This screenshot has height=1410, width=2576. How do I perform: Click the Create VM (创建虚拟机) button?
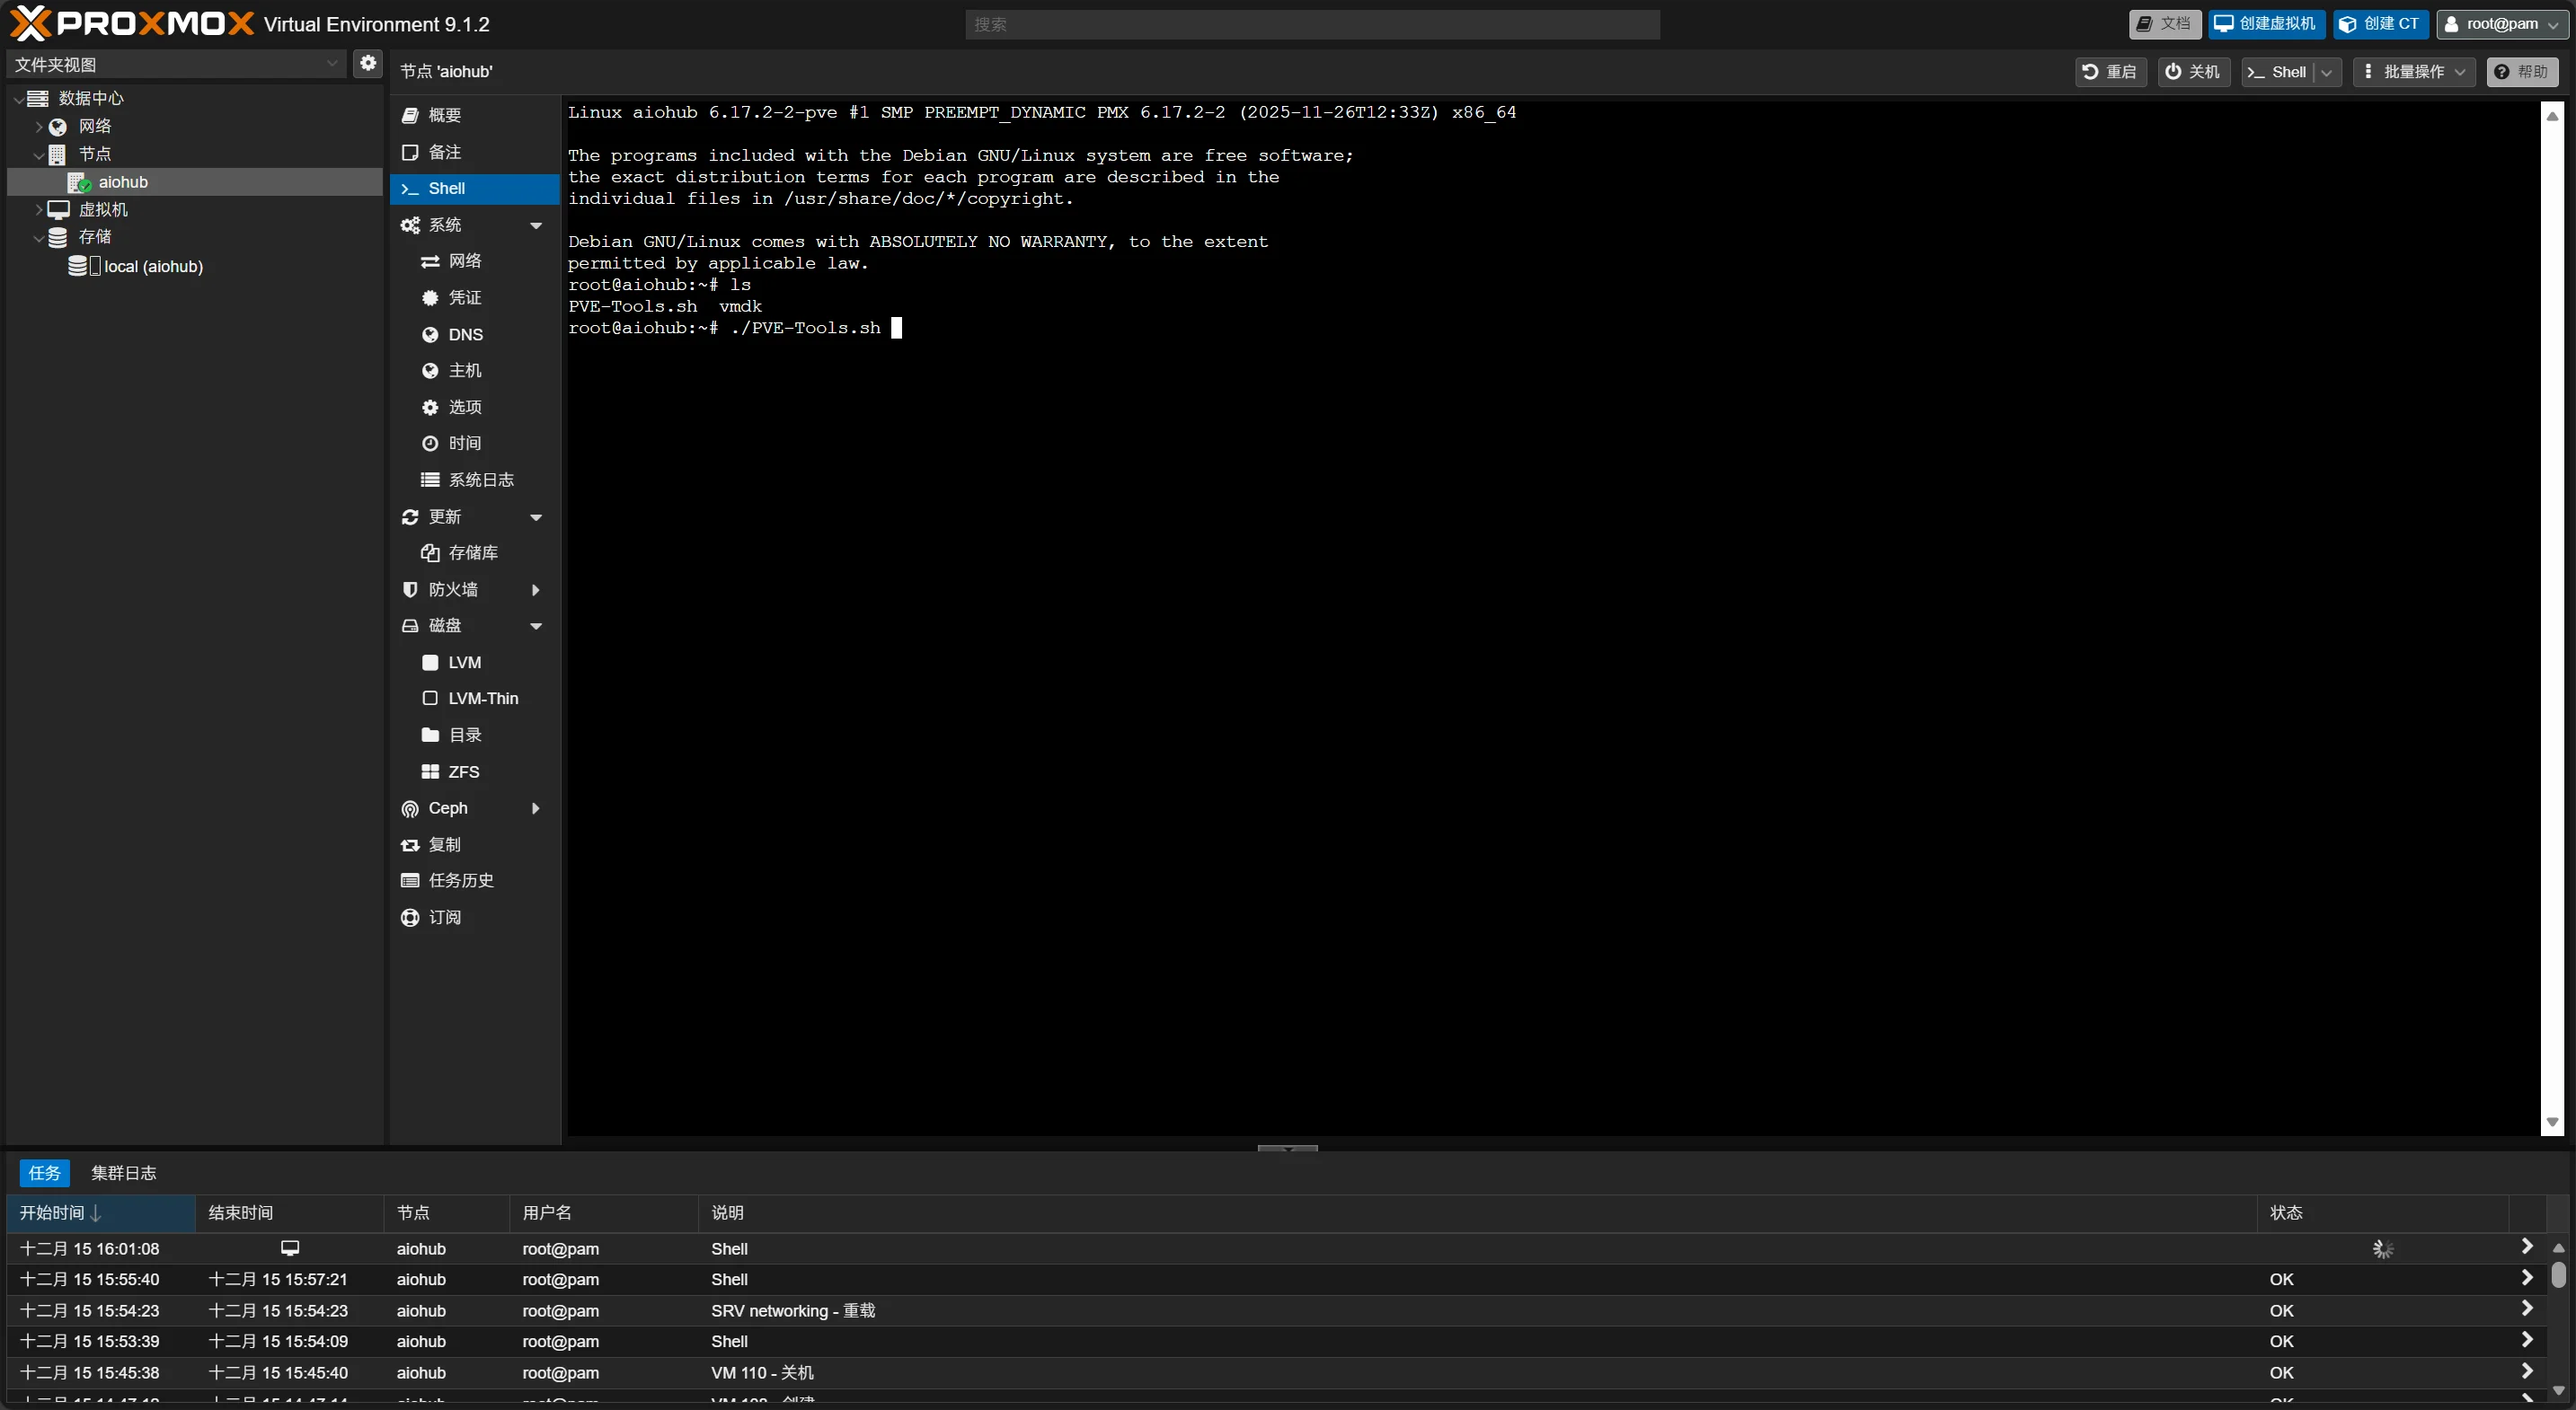(2266, 24)
